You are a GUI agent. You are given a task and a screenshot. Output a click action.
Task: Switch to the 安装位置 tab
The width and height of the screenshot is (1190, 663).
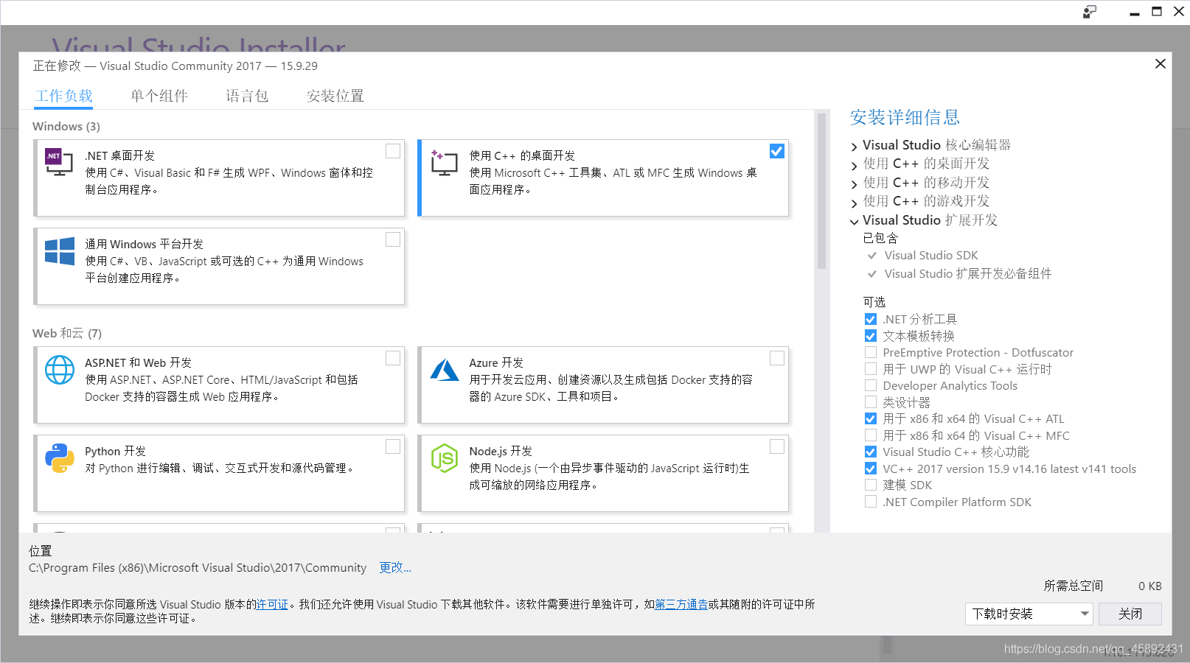click(335, 96)
